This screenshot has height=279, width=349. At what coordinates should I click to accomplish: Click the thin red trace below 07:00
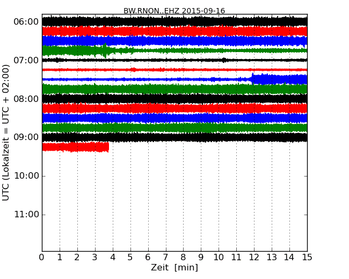174,70
